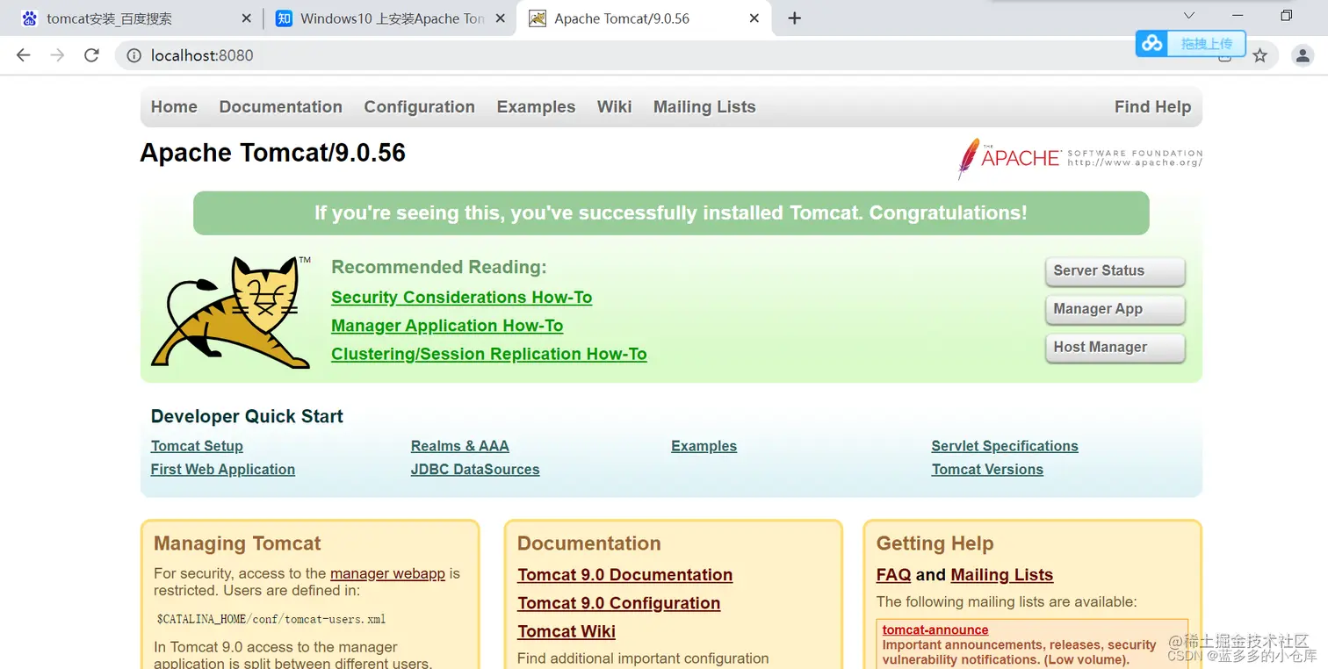
Task: Click the Tomcat successfully installed congratulations banner
Action: pos(671,213)
